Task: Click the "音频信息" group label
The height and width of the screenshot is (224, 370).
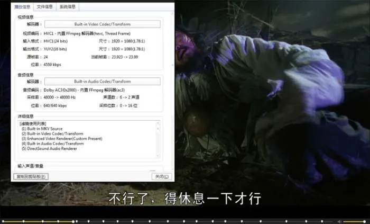Action: tap(26, 75)
